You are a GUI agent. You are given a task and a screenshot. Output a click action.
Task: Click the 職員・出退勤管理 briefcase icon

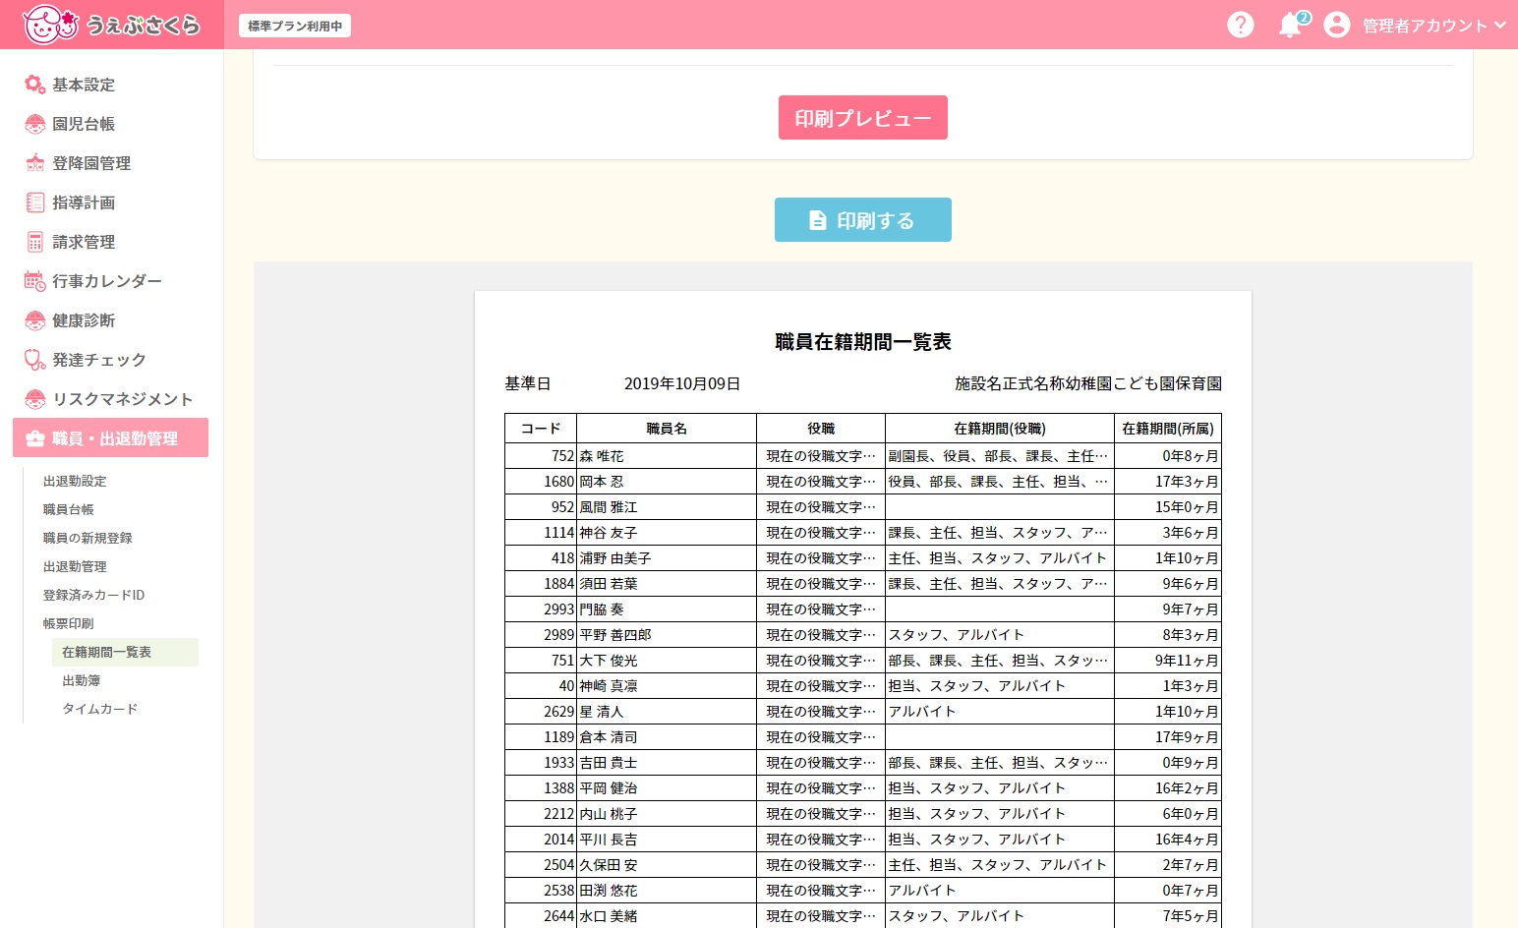[x=35, y=438]
